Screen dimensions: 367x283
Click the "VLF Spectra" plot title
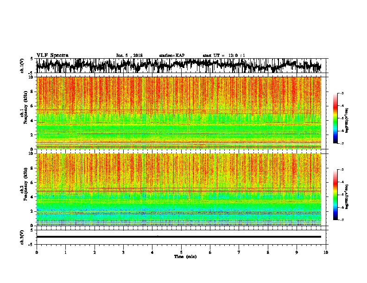52,55
